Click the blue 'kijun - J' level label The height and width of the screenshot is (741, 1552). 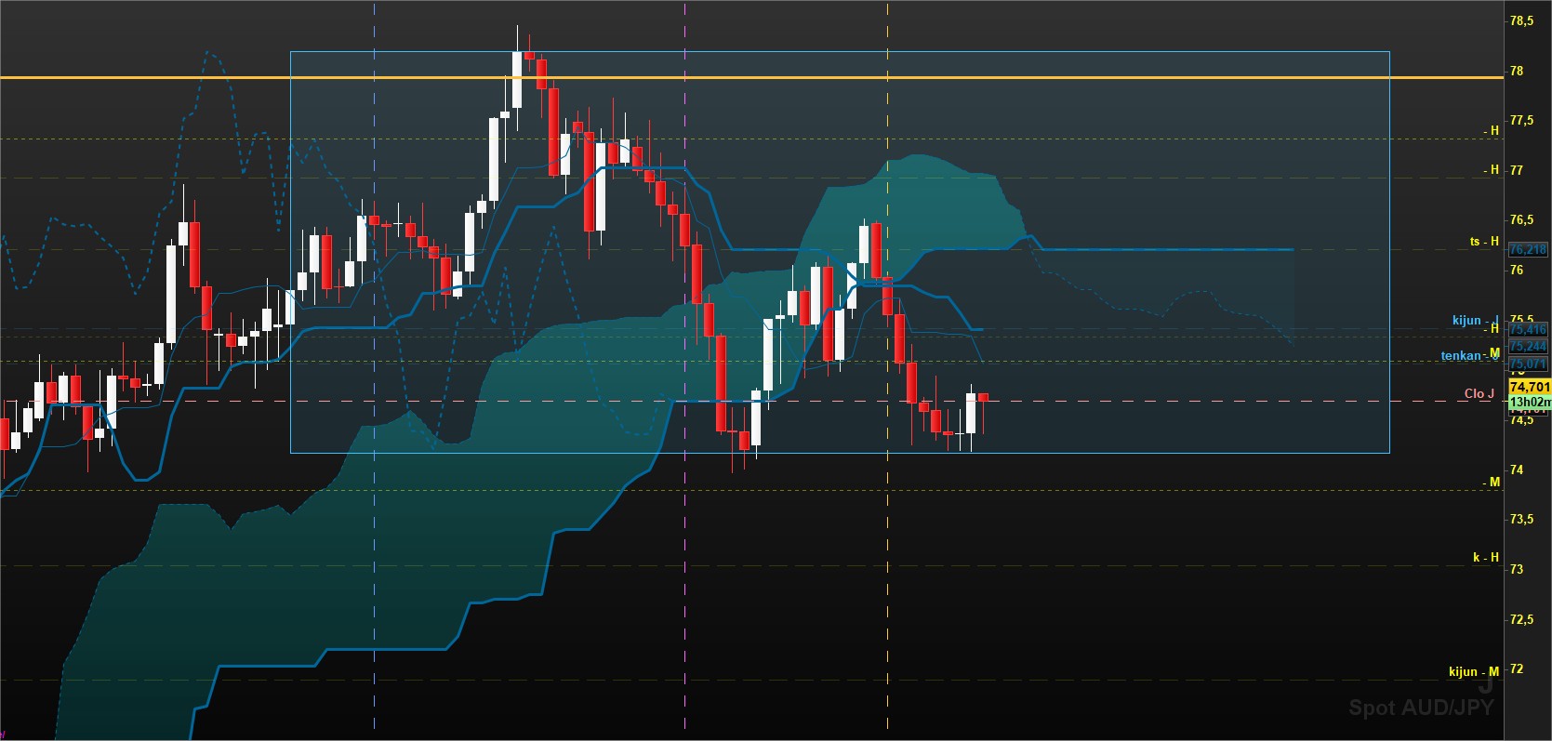[1475, 320]
